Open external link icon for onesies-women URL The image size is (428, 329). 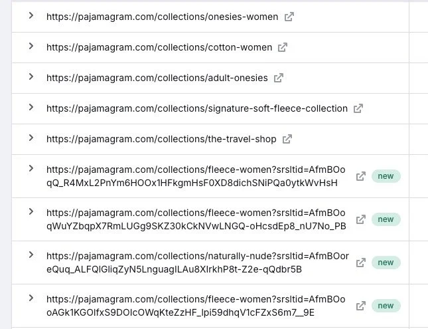pyautogui.click(x=289, y=17)
